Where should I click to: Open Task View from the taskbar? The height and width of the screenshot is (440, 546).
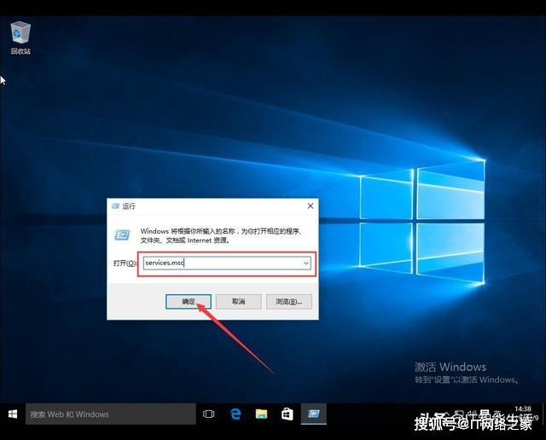pyautogui.click(x=208, y=414)
